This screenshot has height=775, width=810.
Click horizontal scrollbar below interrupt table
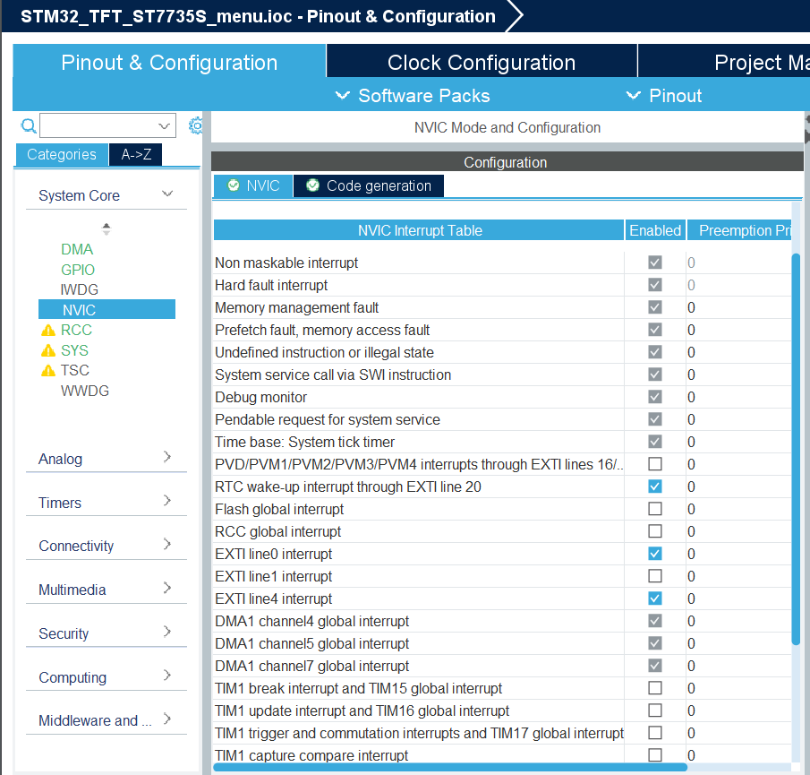[450, 767]
